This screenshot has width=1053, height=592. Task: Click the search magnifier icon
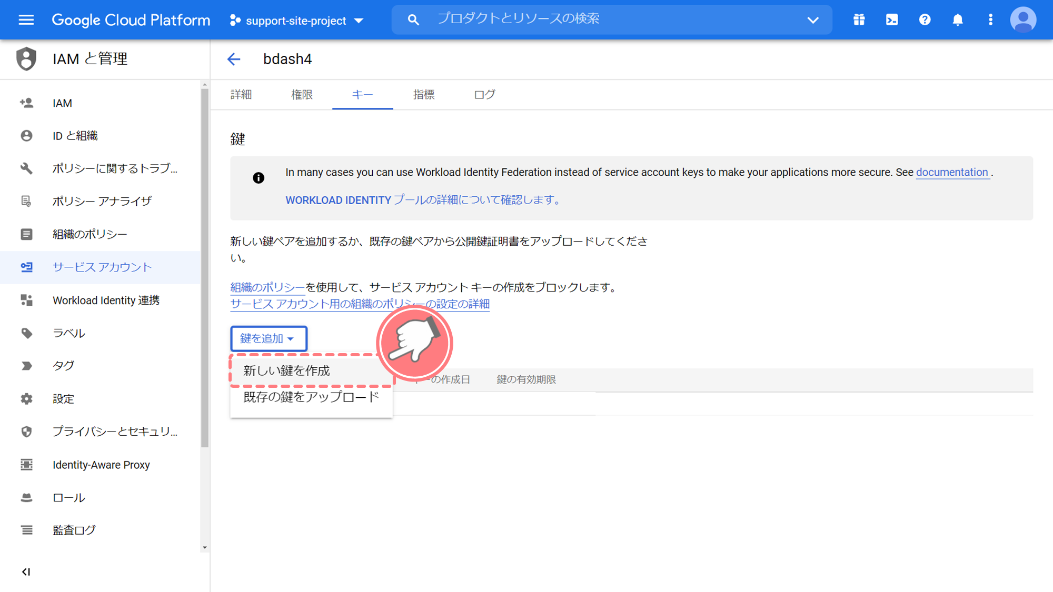click(x=413, y=20)
